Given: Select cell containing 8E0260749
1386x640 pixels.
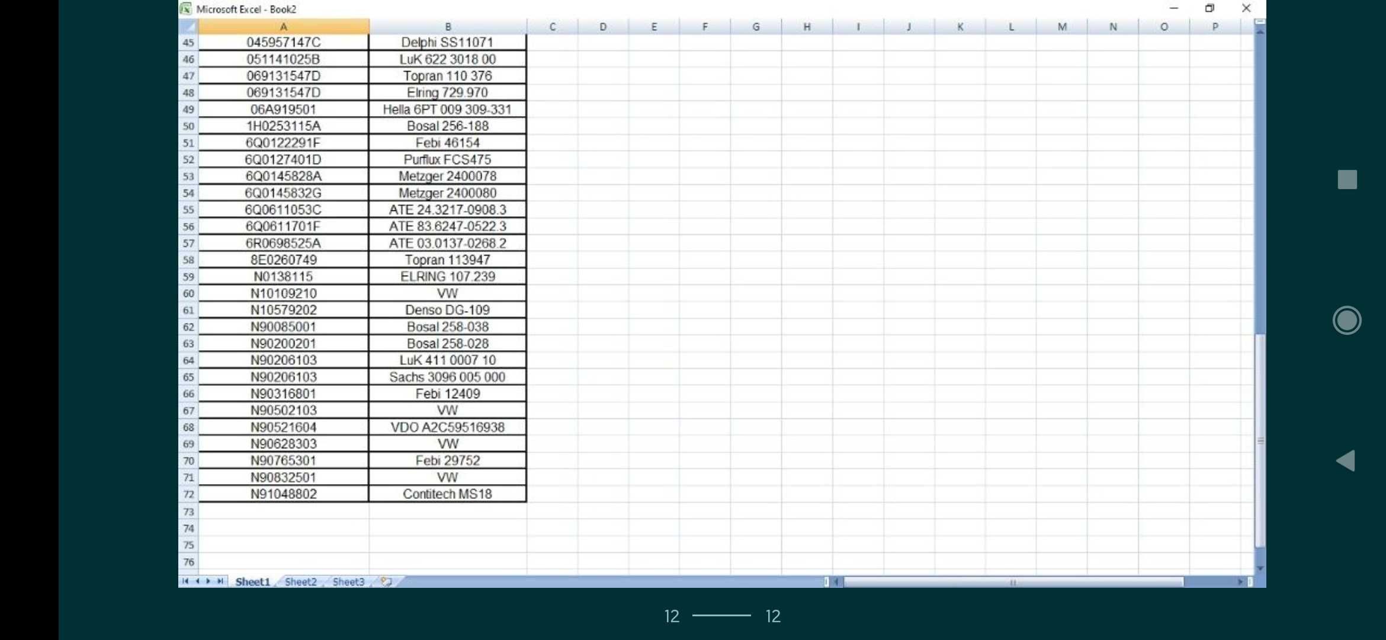Looking at the screenshot, I should pyautogui.click(x=284, y=260).
